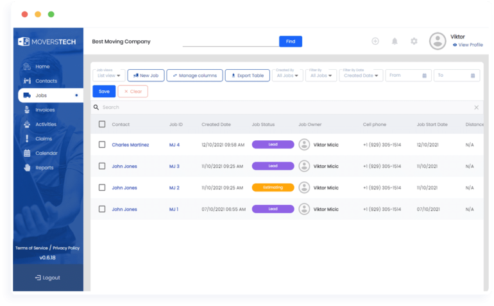Screen dimensions: 494x306
Task: Open Calendar in sidebar
Action: 46,153
